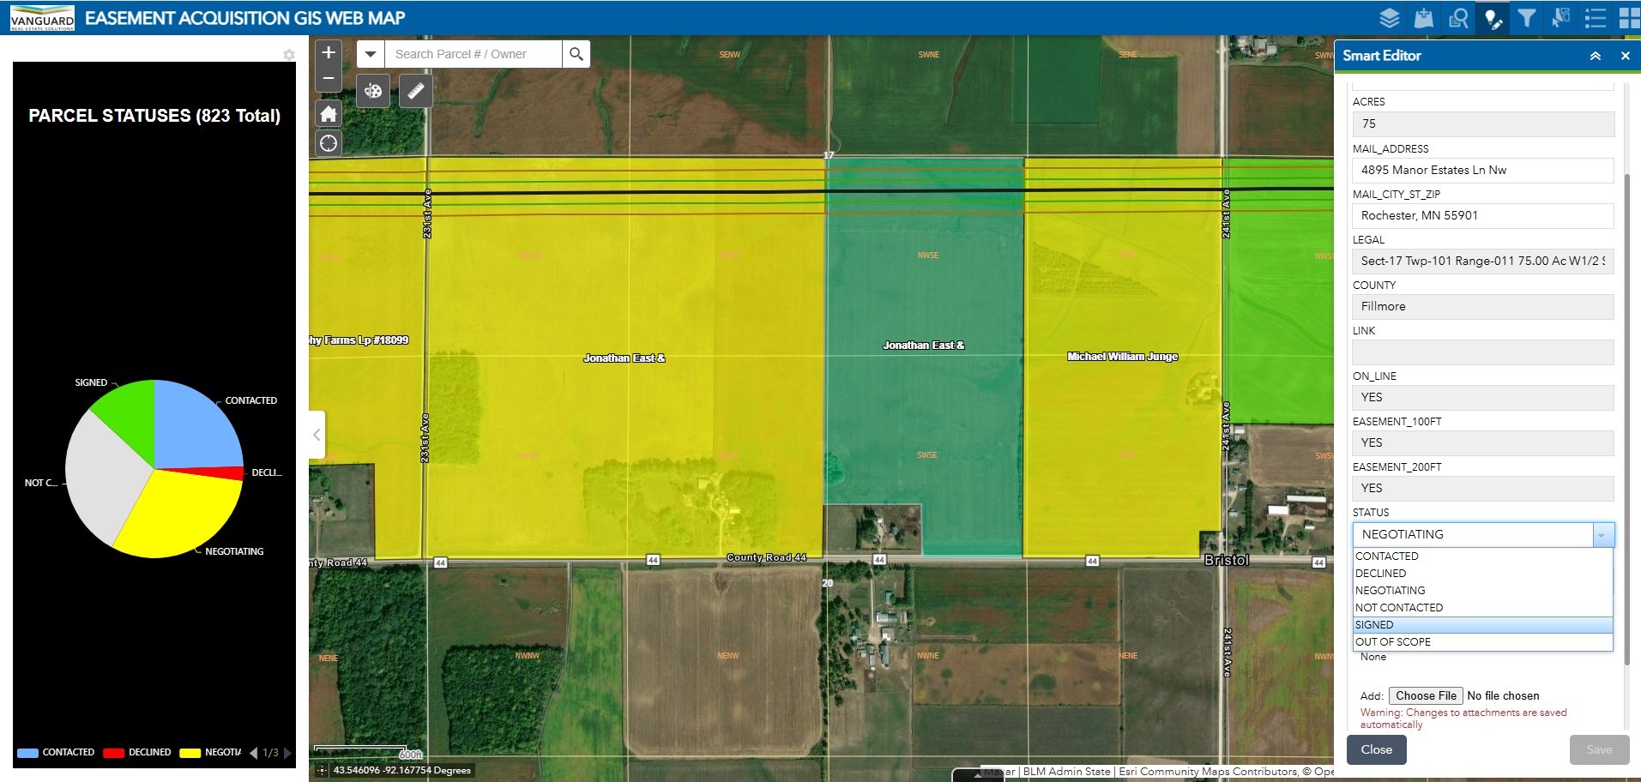The height and width of the screenshot is (782, 1641).
Task: Go to previous legend page
Action: [253, 753]
